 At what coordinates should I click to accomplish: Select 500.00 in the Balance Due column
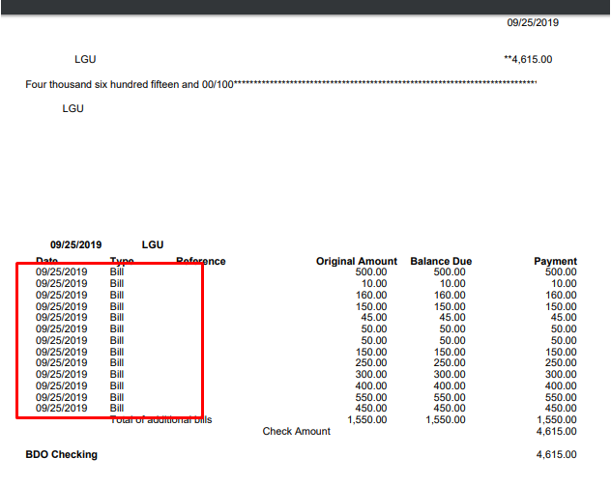(x=450, y=271)
